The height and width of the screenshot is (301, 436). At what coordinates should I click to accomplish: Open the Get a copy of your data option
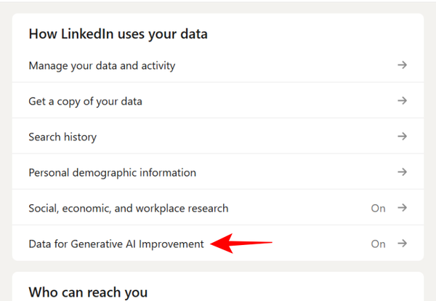click(x=85, y=101)
